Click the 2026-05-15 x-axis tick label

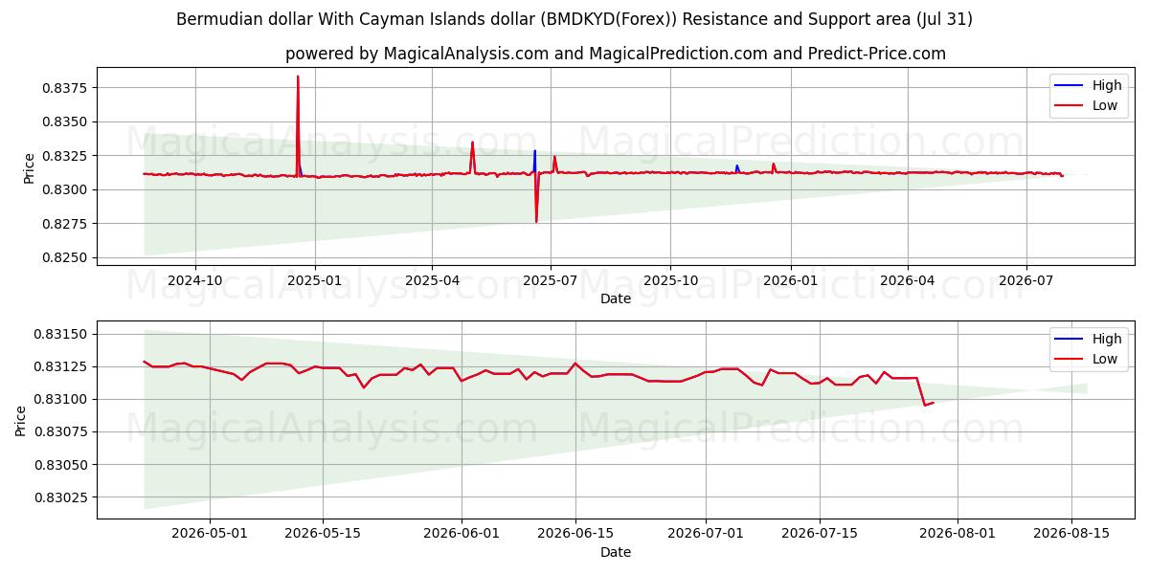pyautogui.click(x=322, y=534)
